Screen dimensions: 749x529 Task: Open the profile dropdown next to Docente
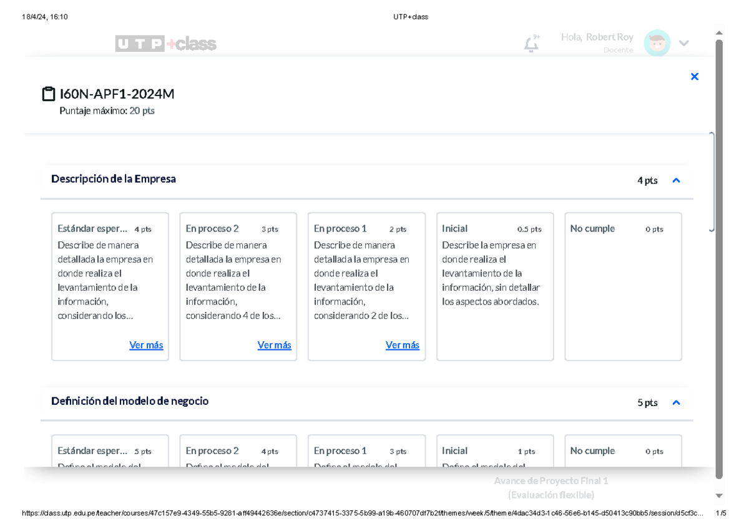tap(684, 43)
